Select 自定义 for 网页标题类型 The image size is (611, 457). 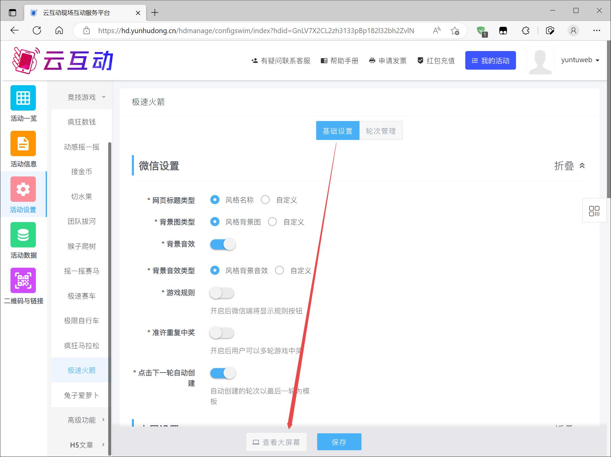pos(265,200)
